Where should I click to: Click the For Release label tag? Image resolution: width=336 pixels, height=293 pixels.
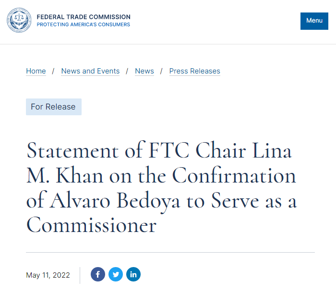[x=53, y=107]
